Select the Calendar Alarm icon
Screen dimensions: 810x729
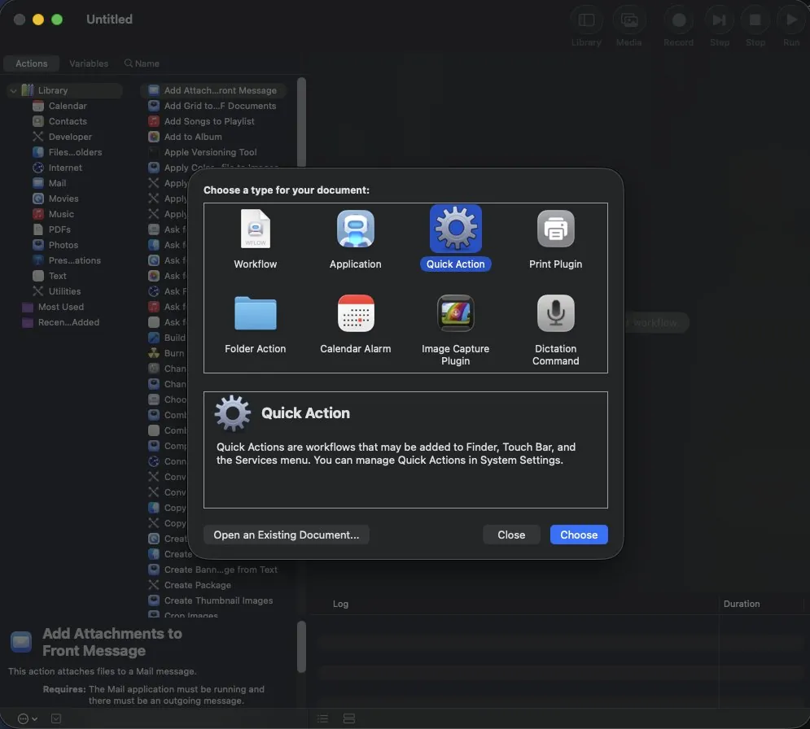click(356, 313)
